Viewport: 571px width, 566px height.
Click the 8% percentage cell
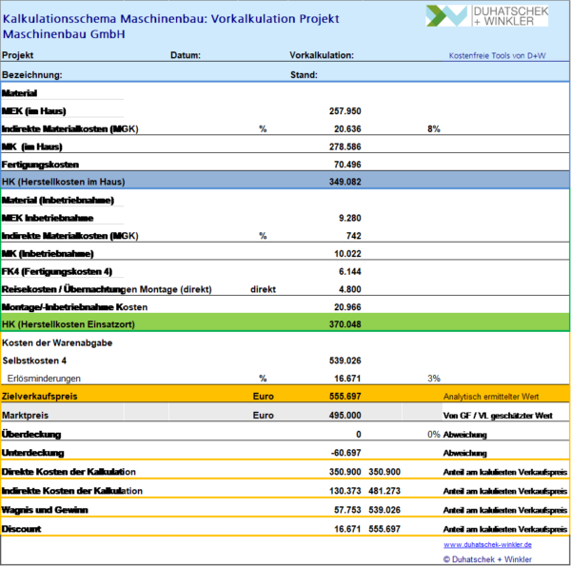pyautogui.click(x=434, y=128)
